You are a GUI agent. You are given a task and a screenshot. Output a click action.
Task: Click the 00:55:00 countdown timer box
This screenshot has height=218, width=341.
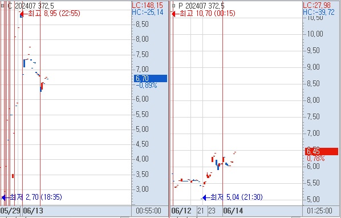click(x=148, y=211)
